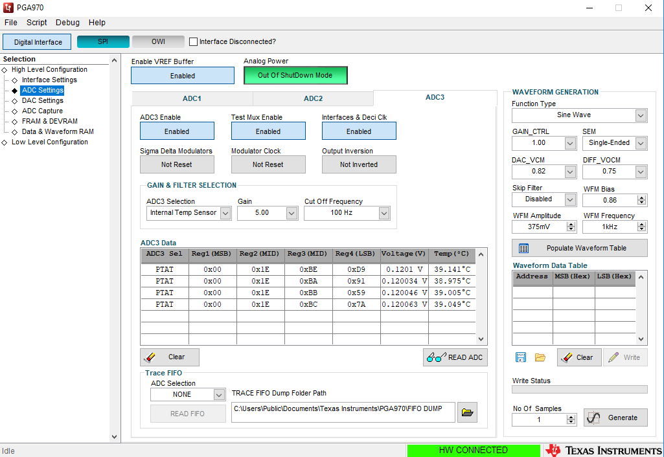
Task: Clear the ADC3 Data table
Action: 169,357
